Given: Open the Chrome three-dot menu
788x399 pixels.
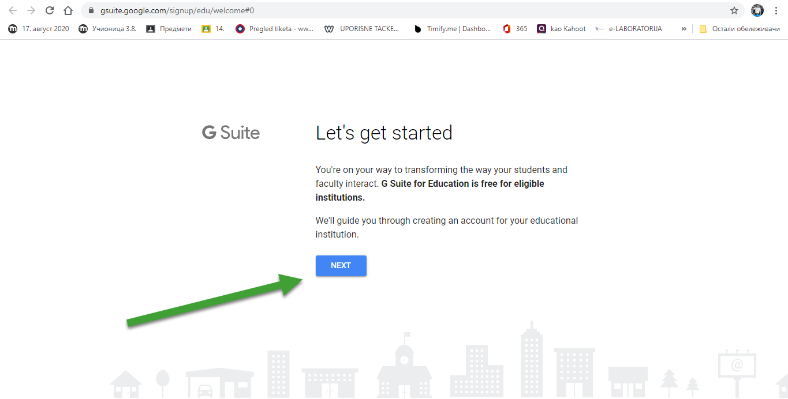Looking at the screenshot, I should tap(776, 10).
